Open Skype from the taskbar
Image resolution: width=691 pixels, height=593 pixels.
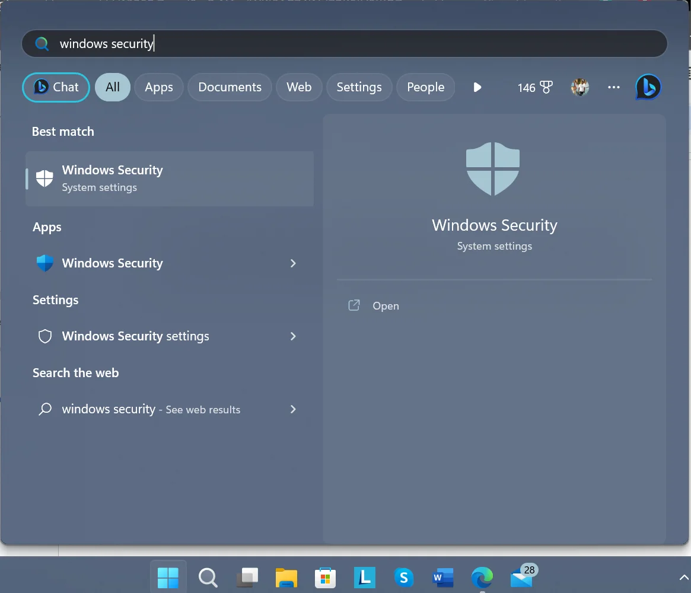[403, 577]
